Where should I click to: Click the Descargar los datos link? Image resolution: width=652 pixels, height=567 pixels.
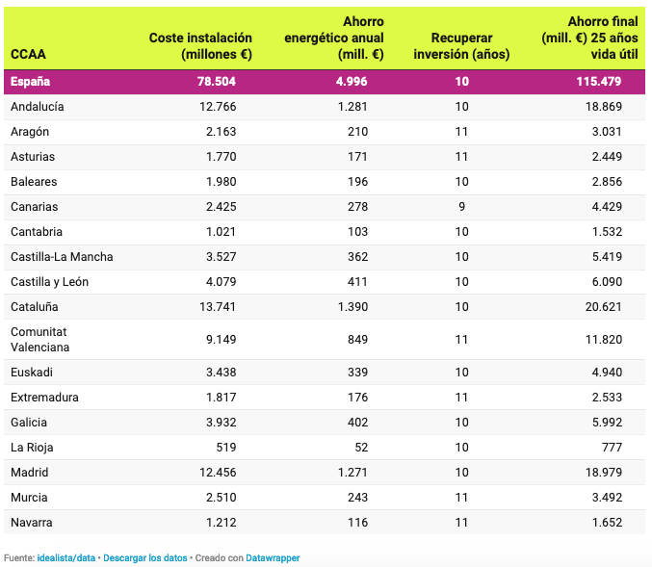pyautogui.click(x=146, y=557)
